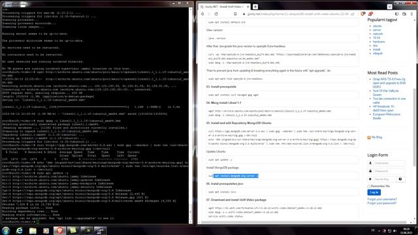Reload the page with the refresh icon
This screenshot has width=418, height=235.
[216, 14]
